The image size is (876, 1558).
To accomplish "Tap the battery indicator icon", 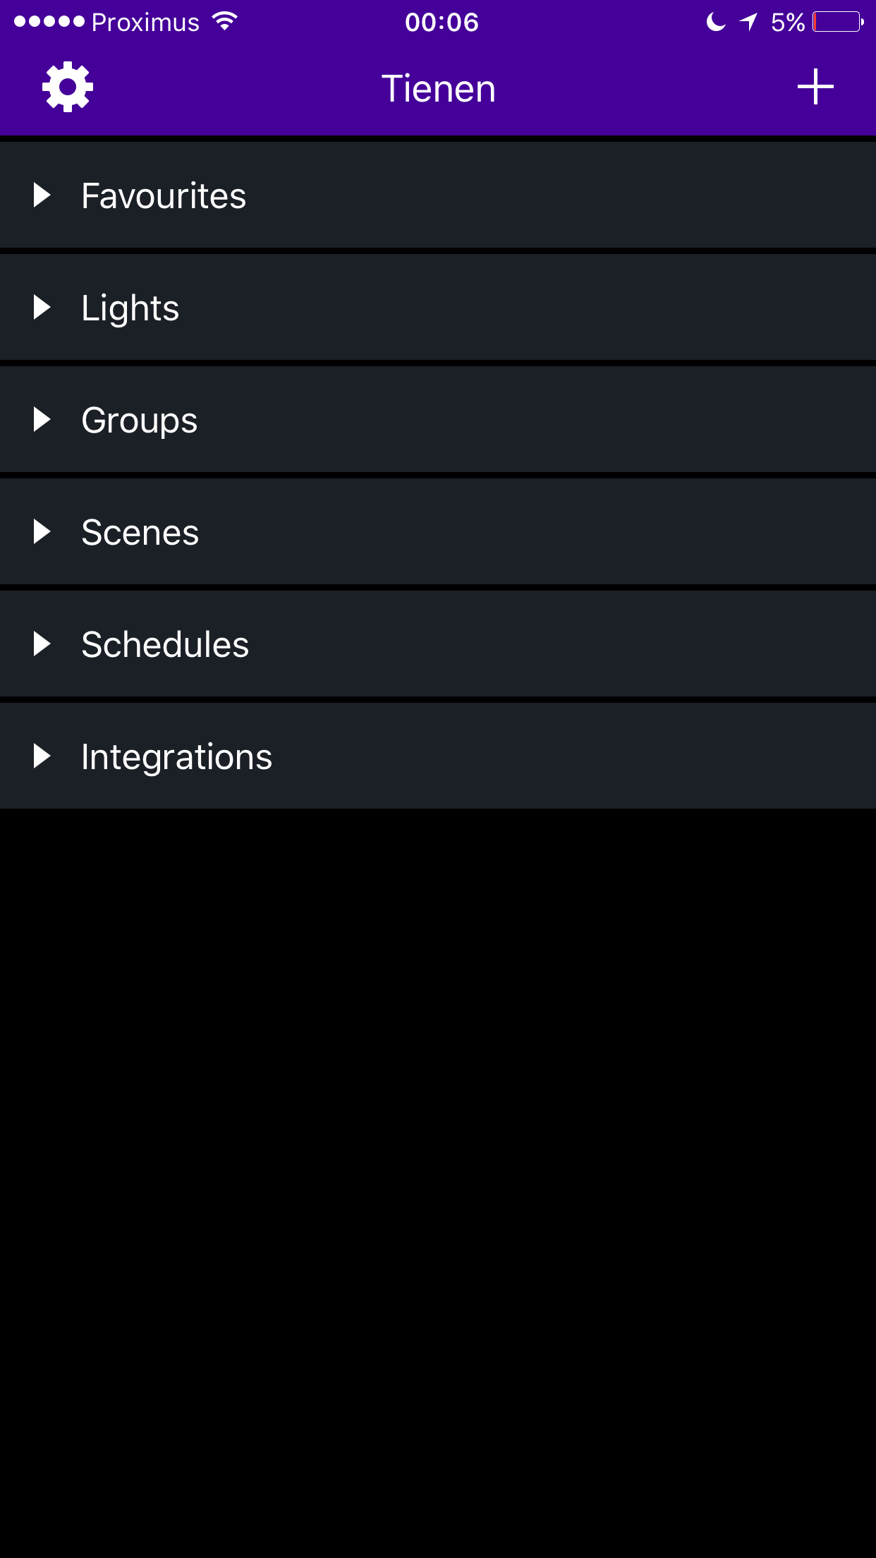I will coord(837,23).
